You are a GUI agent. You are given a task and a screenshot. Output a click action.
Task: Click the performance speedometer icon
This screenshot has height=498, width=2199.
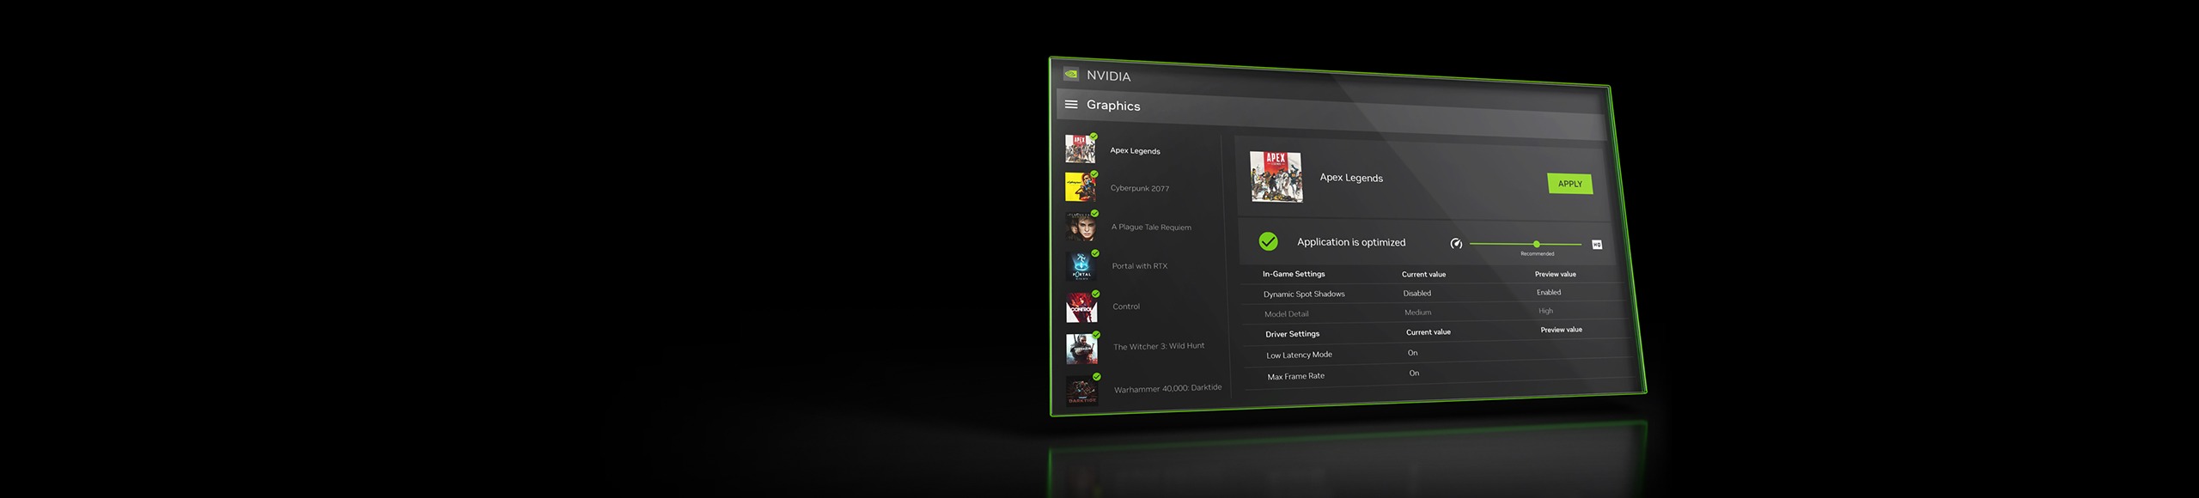pos(1456,244)
